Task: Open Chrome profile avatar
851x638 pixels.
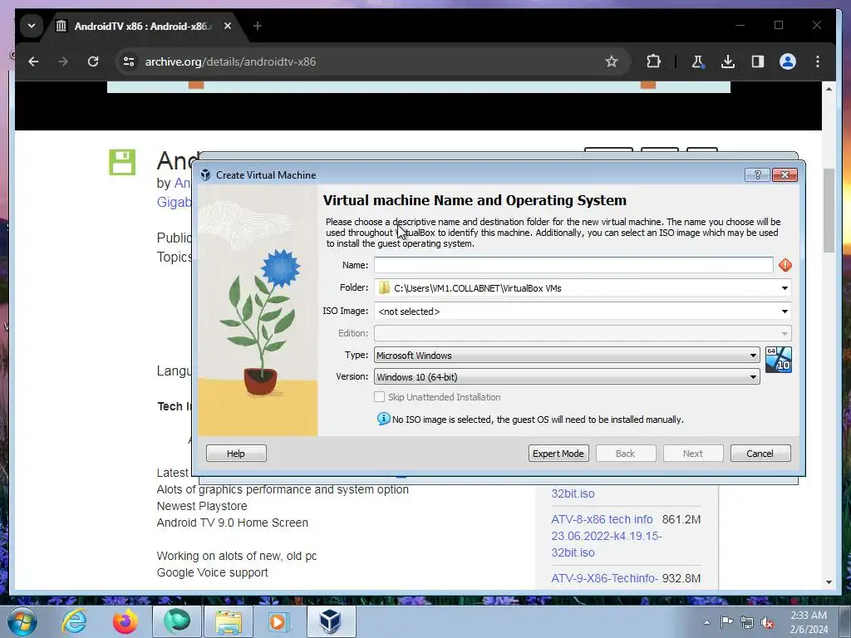Action: point(788,61)
